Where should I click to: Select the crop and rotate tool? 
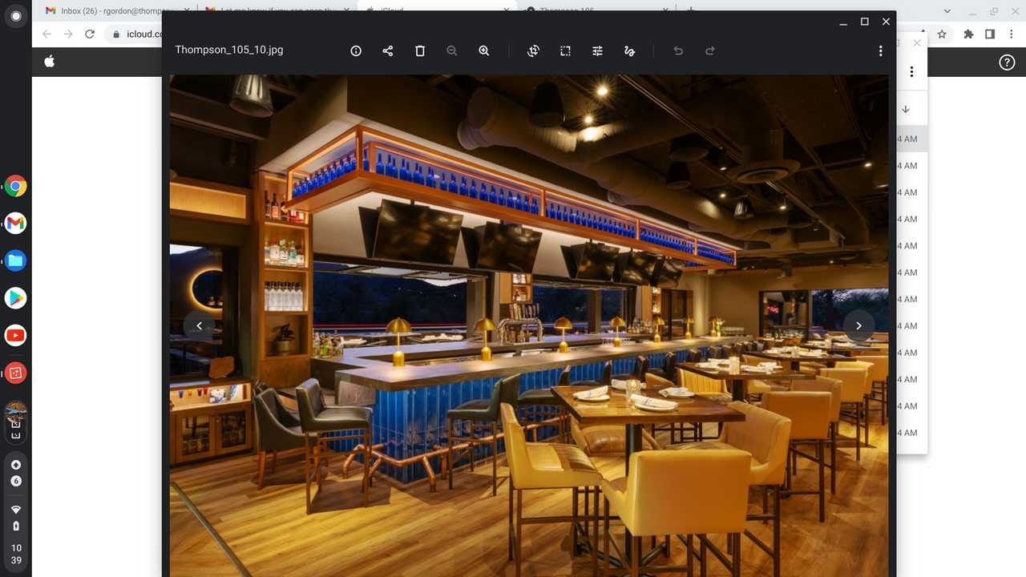pyautogui.click(x=533, y=50)
